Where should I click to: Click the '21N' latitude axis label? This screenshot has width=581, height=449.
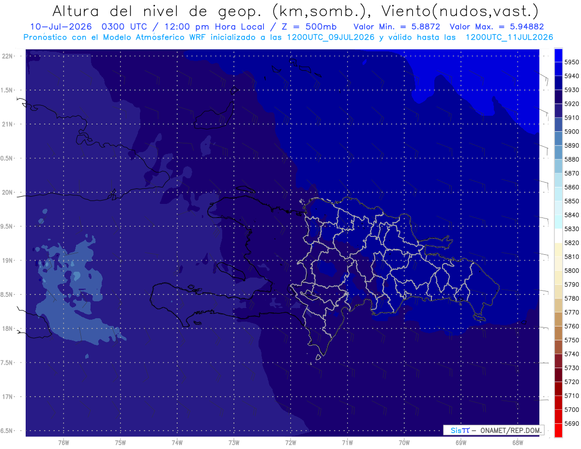(7, 124)
